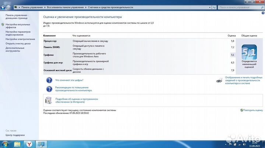Show hidden system tray icons
The height and width of the screenshot is (148, 265).
(225, 144)
